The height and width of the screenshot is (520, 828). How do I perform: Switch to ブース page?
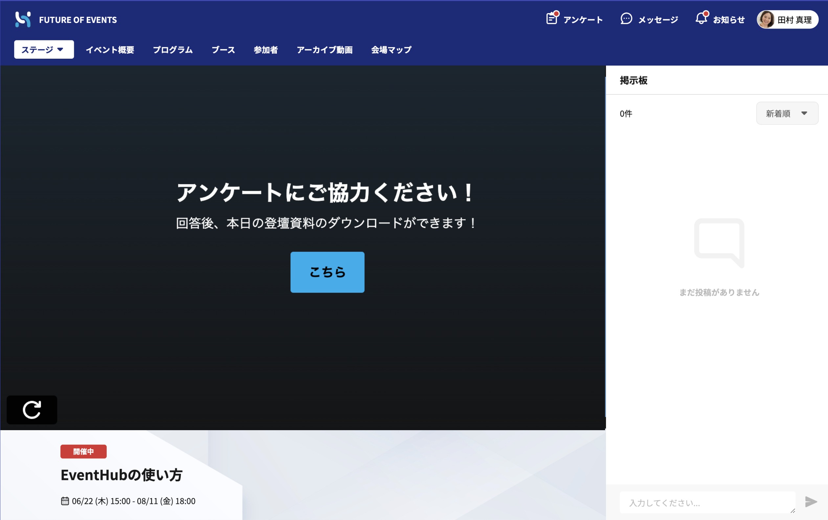click(224, 50)
